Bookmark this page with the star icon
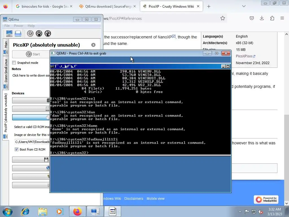Viewport: 289px width, 217px height. (x=223, y=18)
